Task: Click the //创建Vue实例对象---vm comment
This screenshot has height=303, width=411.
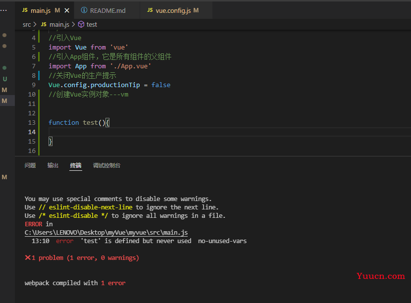Action: tap(88, 95)
